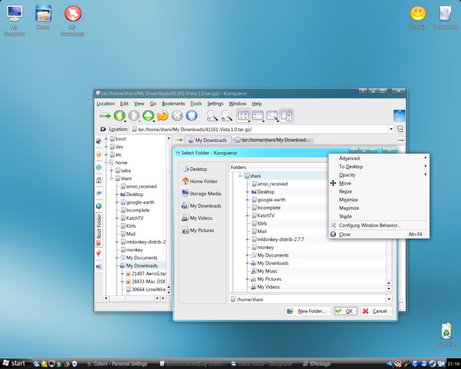Expand the saba folder in sidebar tree
This screenshot has height=369, width=461.
[x=112, y=171]
